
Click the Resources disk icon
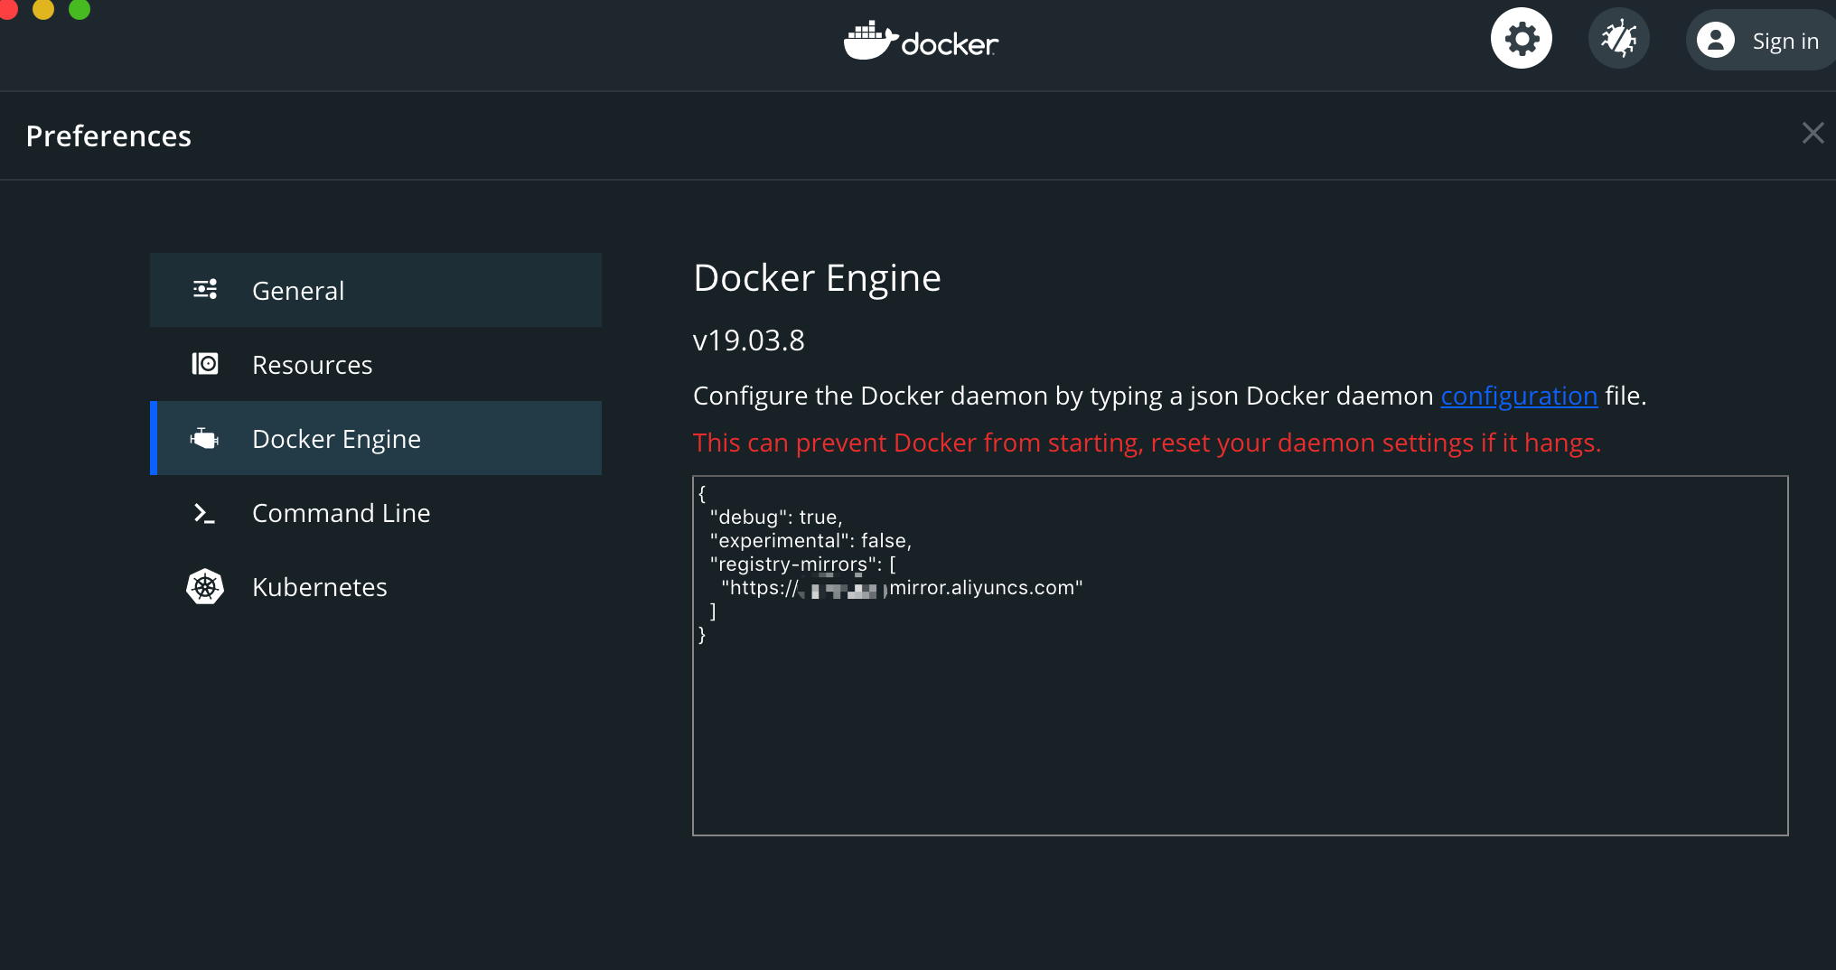pyautogui.click(x=205, y=364)
